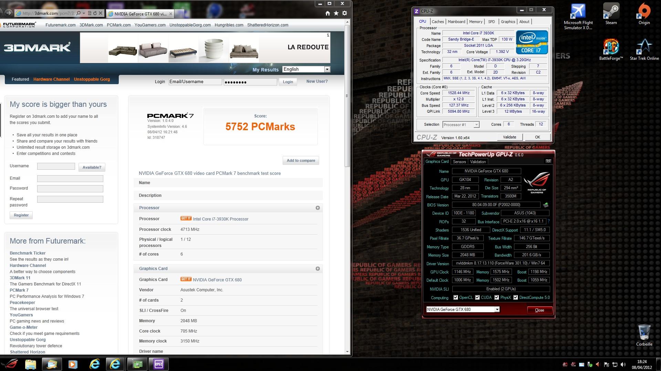Click Close button in GPU-Z
The height and width of the screenshot is (371, 661).
click(539, 310)
